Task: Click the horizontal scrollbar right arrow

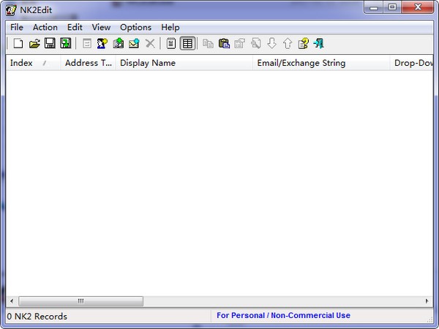Action: [x=427, y=300]
